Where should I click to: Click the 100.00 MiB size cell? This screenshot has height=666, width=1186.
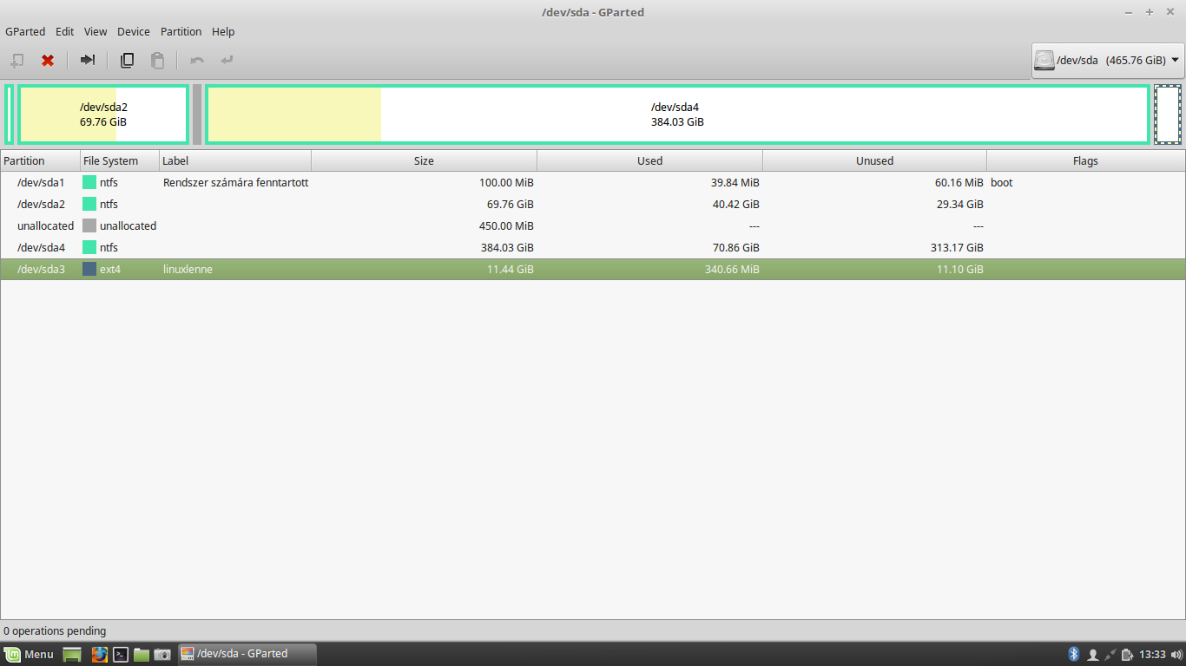(506, 183)
